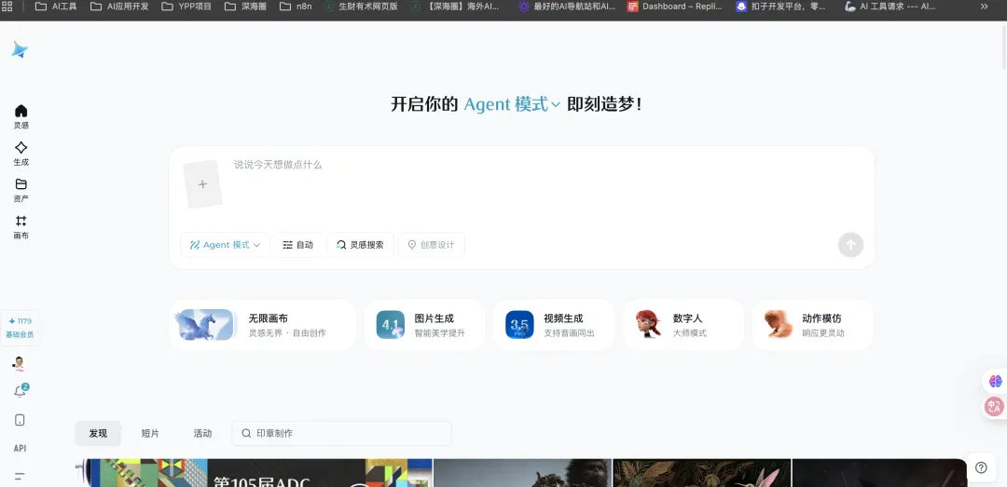The height and width of the screenshot is (487, 1007).
Task: Select the 发现 tab
Action: point(98,433)
